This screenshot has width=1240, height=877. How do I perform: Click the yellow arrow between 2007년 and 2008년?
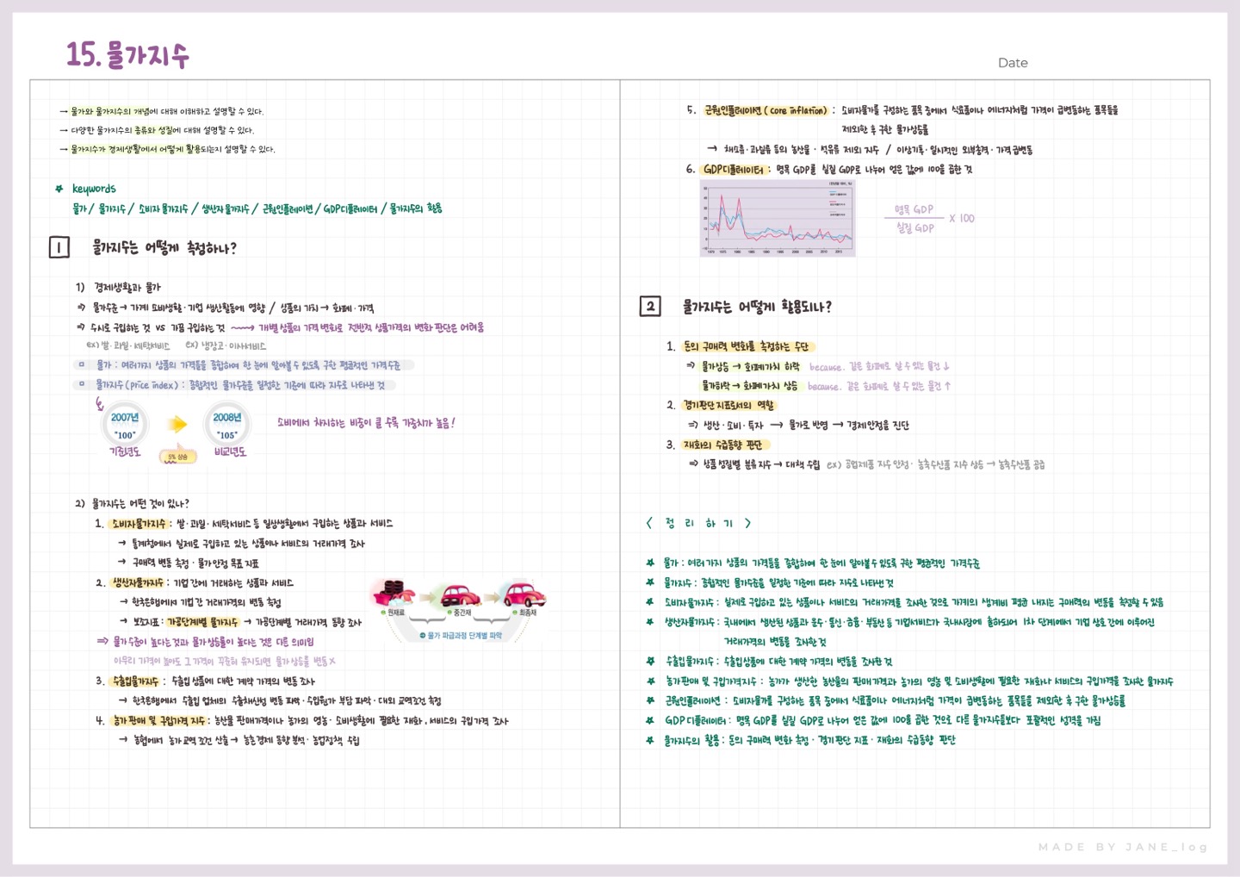(x=177, y=423)
